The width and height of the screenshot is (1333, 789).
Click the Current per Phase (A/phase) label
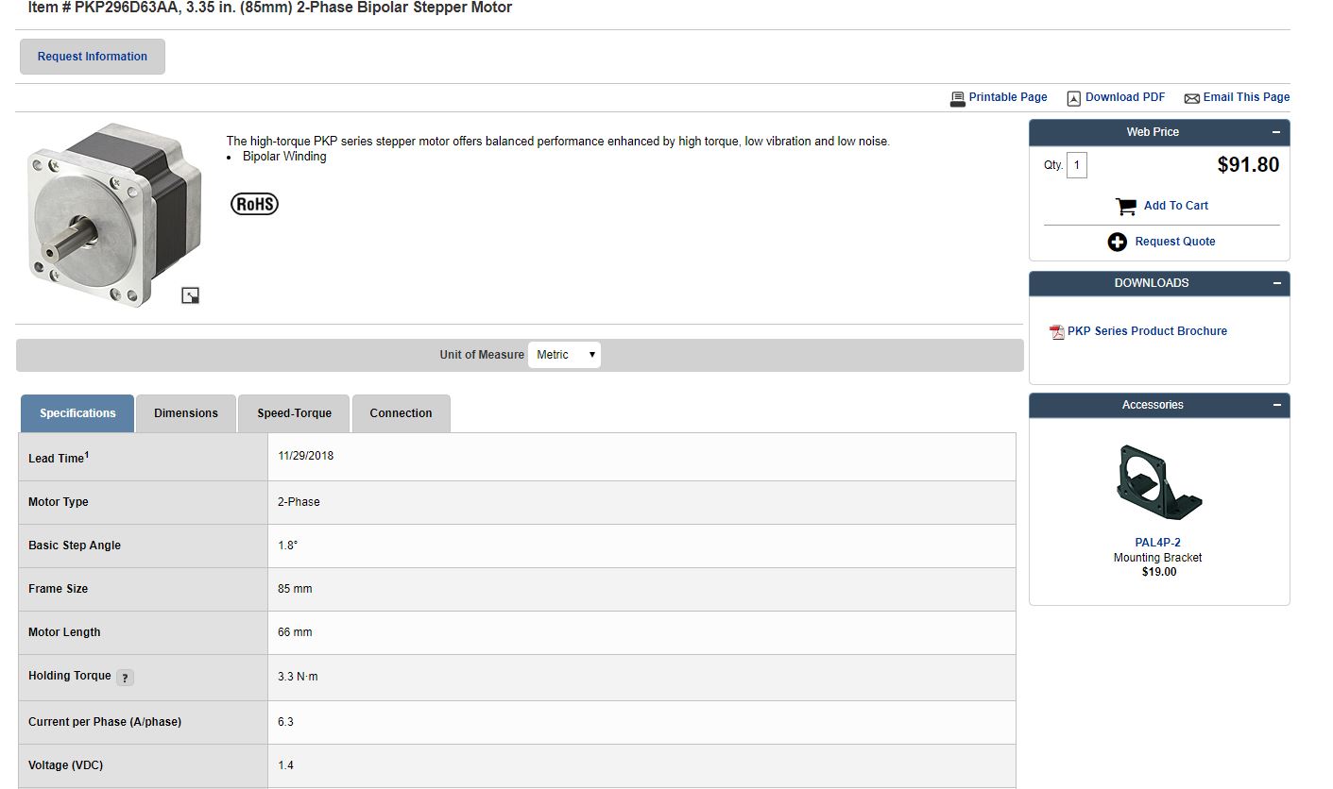[105, 722]
